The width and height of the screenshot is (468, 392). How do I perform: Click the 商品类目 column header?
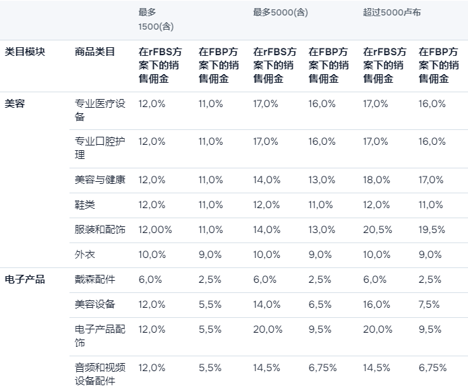pos(95,52)
